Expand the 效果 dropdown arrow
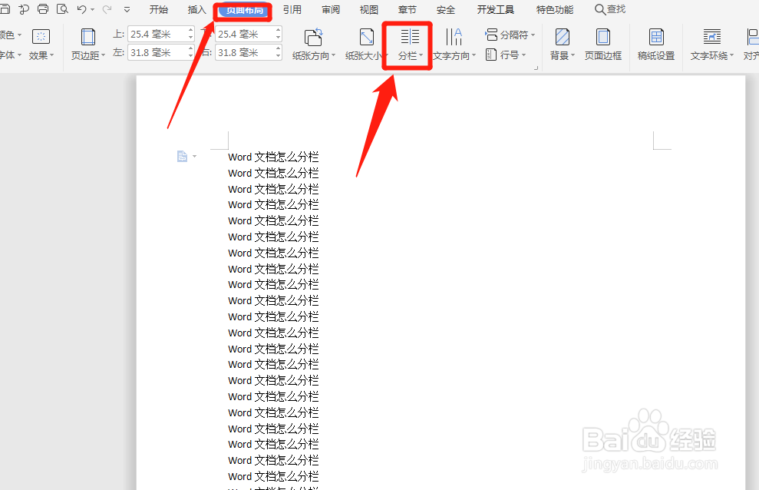759x490 pixels. pos(51,55)
